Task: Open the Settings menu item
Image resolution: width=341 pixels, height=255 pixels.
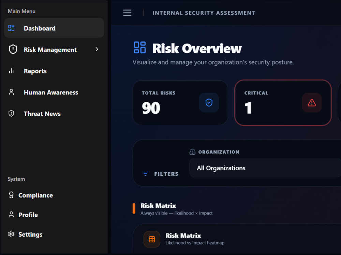Action: pyautogui.click(x=54, y=234)
